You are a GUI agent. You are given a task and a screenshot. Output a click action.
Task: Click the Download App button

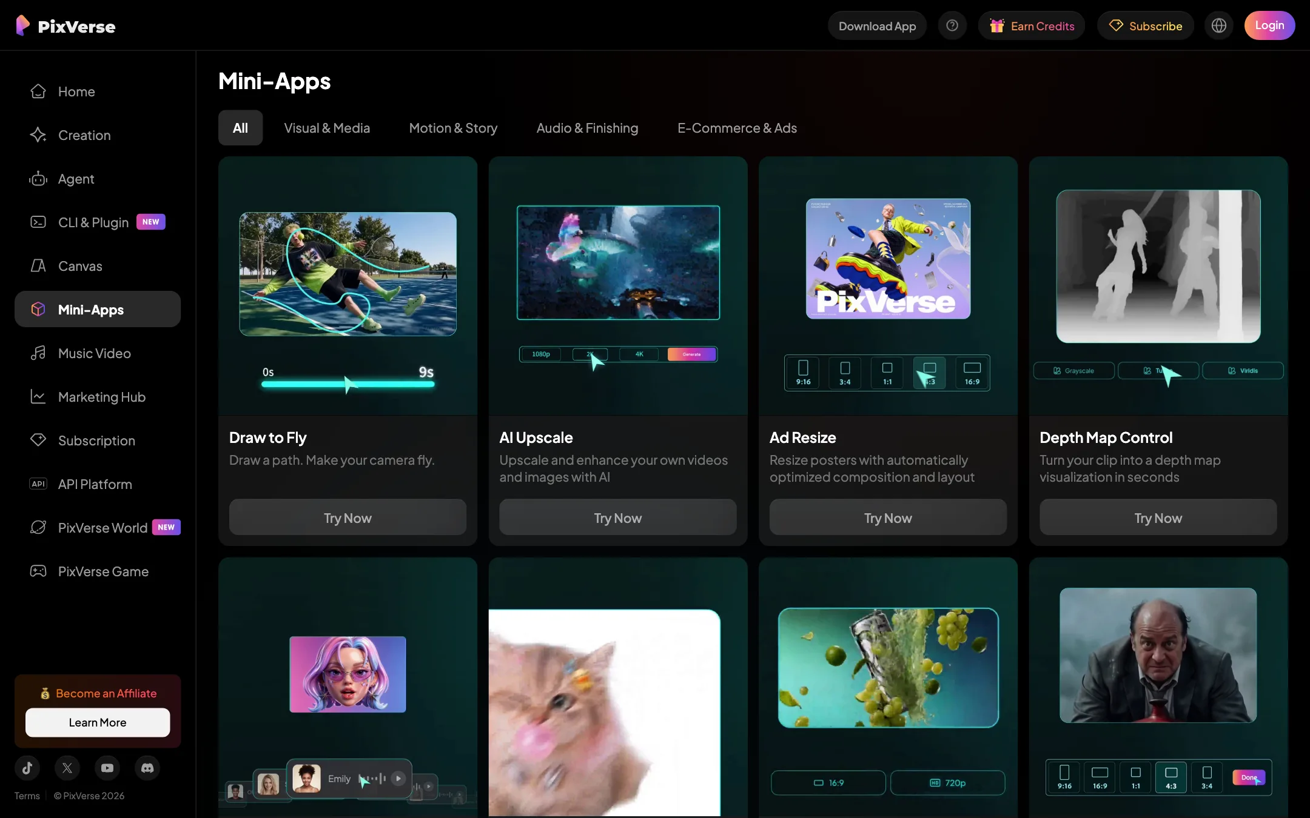(x=877, y=25)
